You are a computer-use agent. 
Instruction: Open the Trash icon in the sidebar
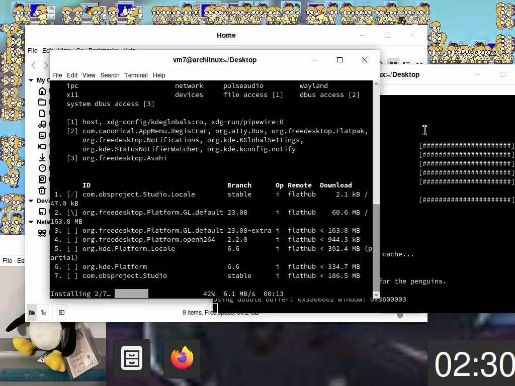(x=42, y=190)
